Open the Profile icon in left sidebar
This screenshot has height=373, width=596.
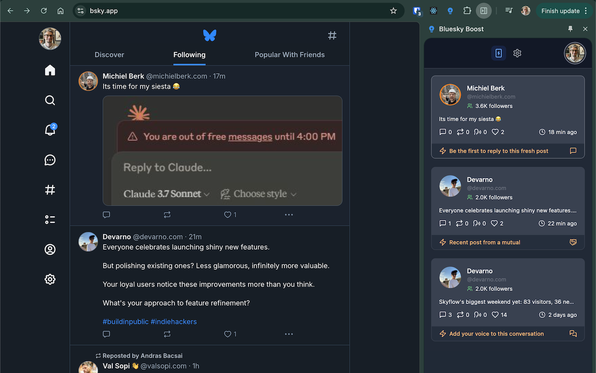[50, 249]
